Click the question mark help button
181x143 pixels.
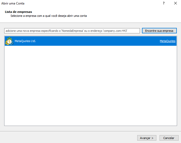point(164,3)
